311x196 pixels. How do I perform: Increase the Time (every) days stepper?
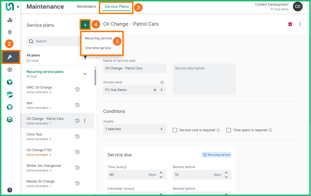click(x=161, y=173)
